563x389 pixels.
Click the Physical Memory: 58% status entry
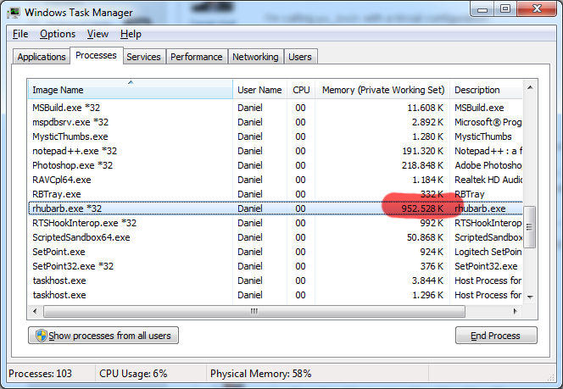point(260,374)
